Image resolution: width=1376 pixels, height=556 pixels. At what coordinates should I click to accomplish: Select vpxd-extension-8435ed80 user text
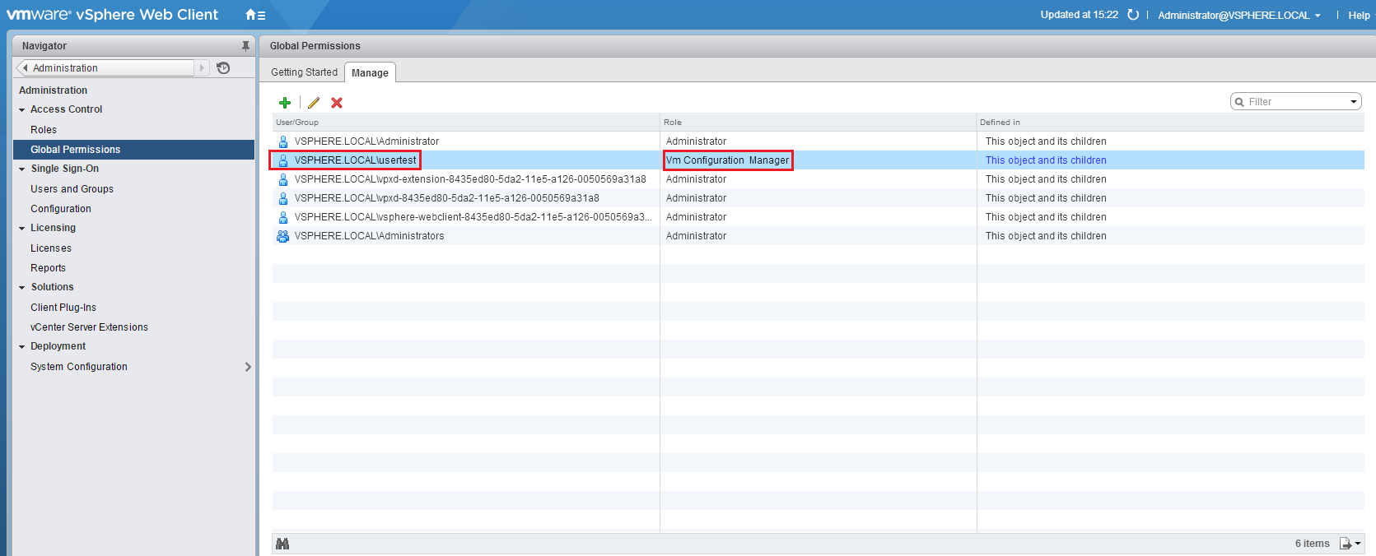(x=470, y=179)
